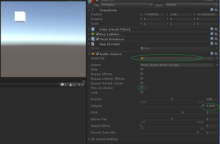Image resolution: width=220 pixels, height=144 pixels.
Task: Toggle console info messages filter
Action: pyautogui.click(x=63, y=85)
